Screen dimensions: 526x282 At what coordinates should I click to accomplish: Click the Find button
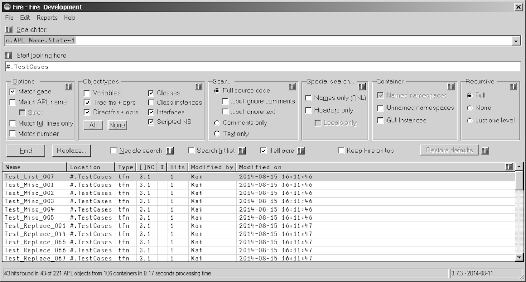(x=26, y=151)
